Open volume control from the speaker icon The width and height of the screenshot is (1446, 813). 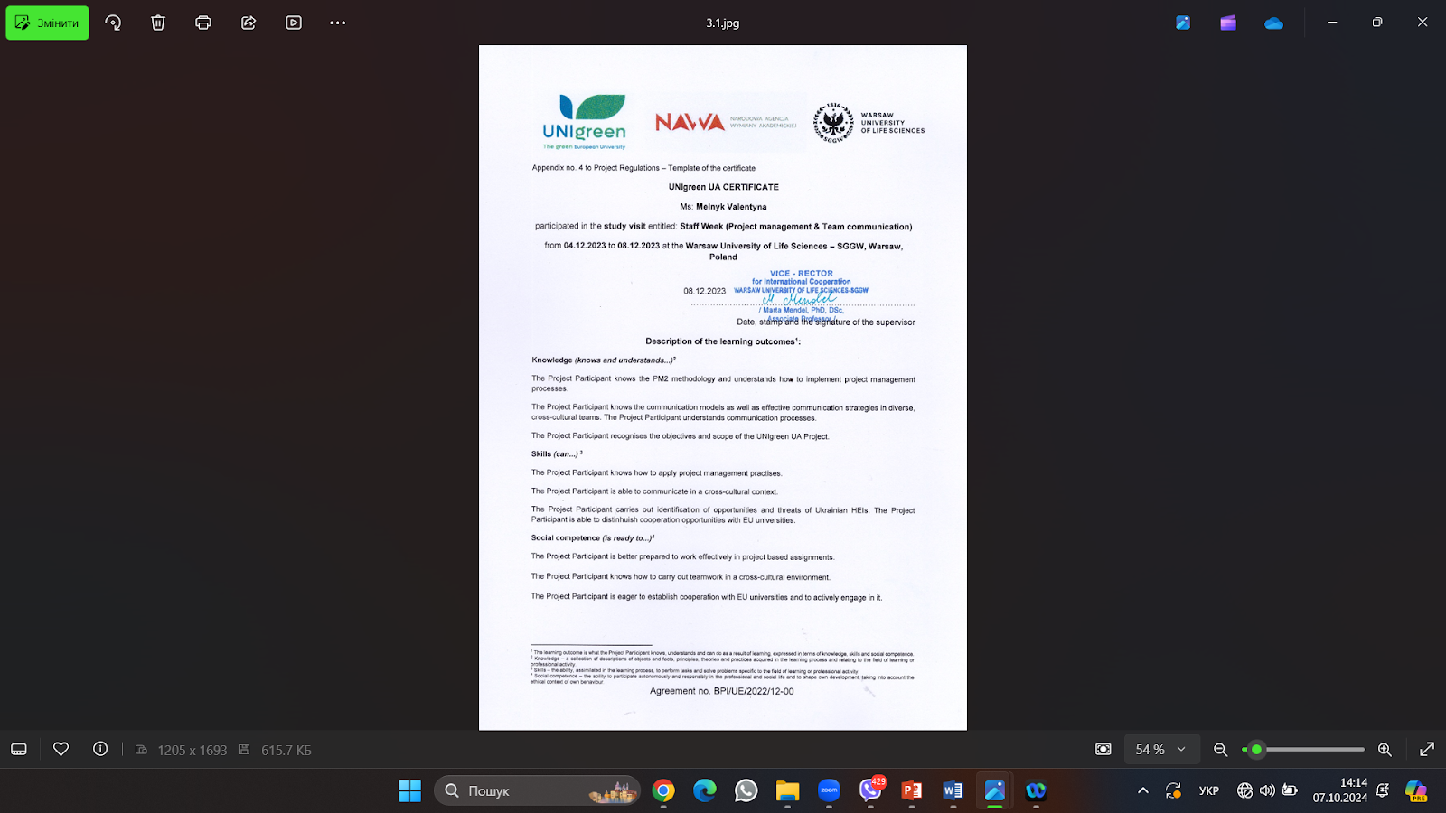1267,790
